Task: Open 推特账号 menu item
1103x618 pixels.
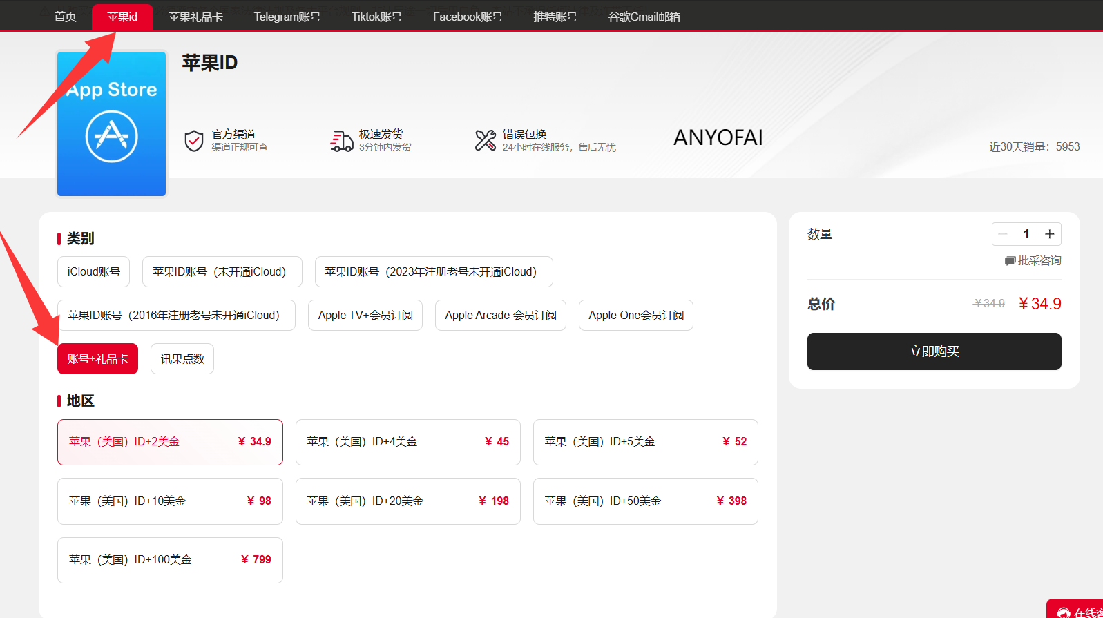Action: (x=555, y=17)
